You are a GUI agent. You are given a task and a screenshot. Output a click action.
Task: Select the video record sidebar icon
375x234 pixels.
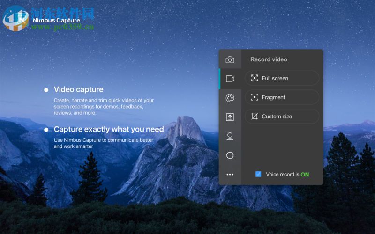pyautogui.click(x=230, y=79)
